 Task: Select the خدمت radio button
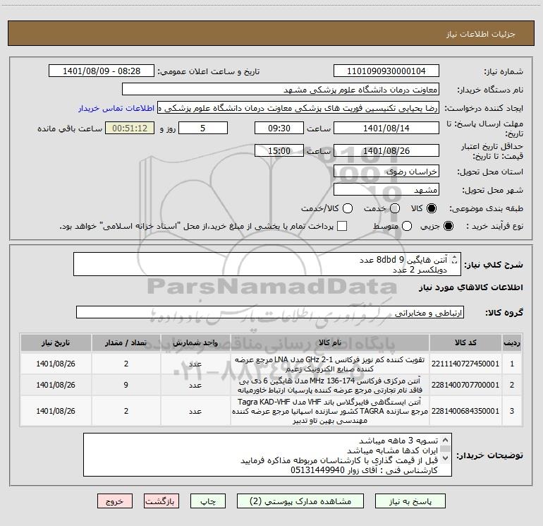[x=395, y=208]
